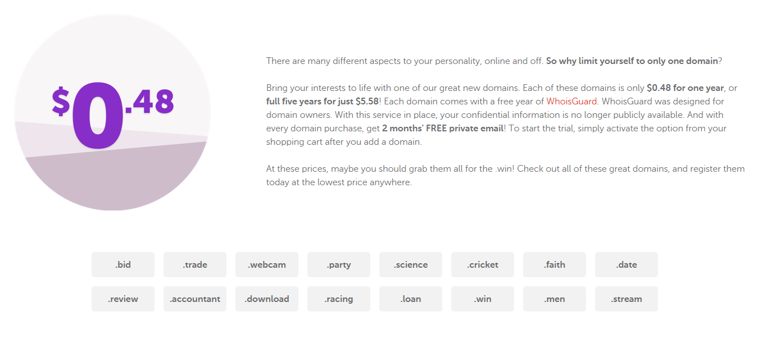The width and height of the screenshot is (767, 339).
Task: Click the .faith domain button
Action: 555,264
